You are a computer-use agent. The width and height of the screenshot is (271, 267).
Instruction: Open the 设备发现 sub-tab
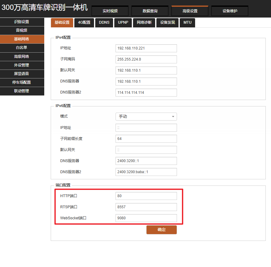pos(167,23)
